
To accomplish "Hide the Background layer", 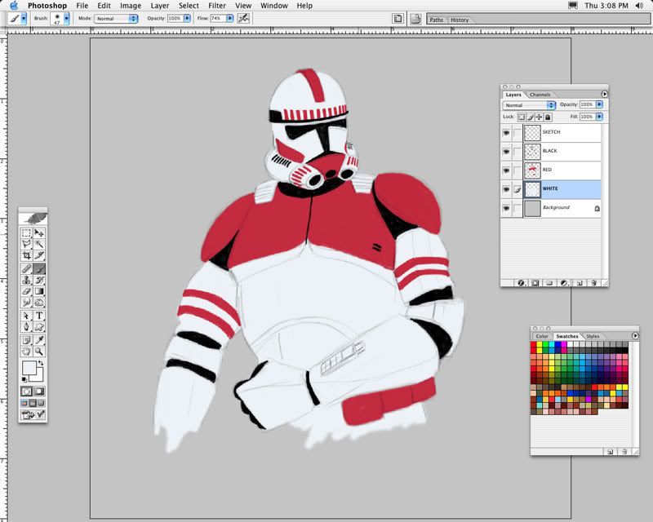I will 506,208.
